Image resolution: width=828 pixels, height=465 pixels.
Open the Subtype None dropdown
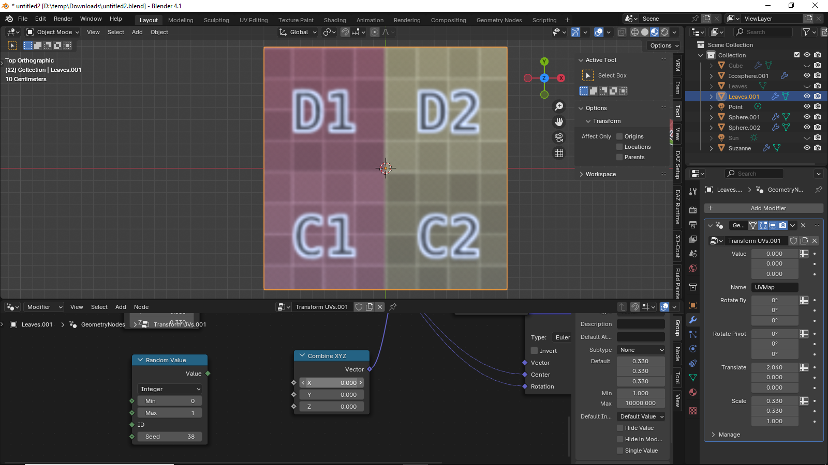click(641, 350)
